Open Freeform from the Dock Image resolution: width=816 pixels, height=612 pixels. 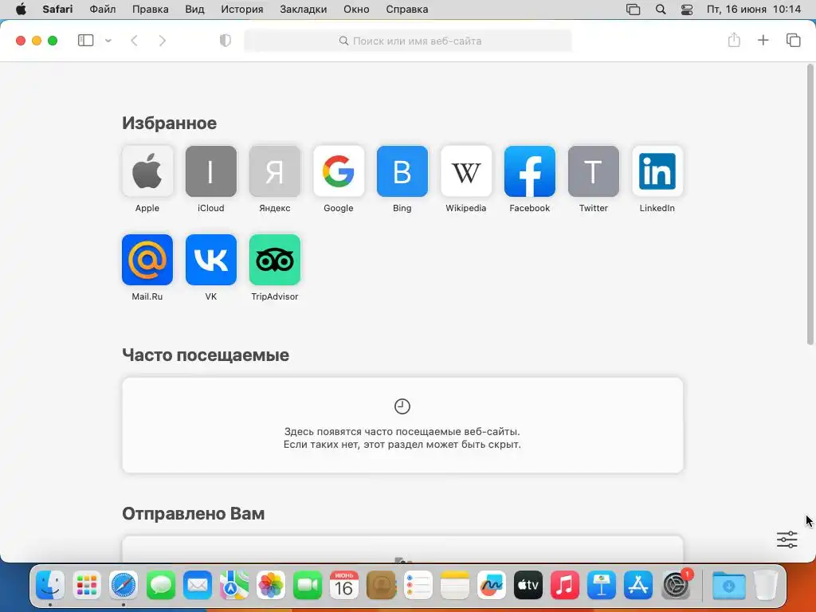[x=491, y=586]
